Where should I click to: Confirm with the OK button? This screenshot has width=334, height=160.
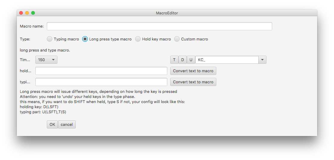click(x=52, y=125)
